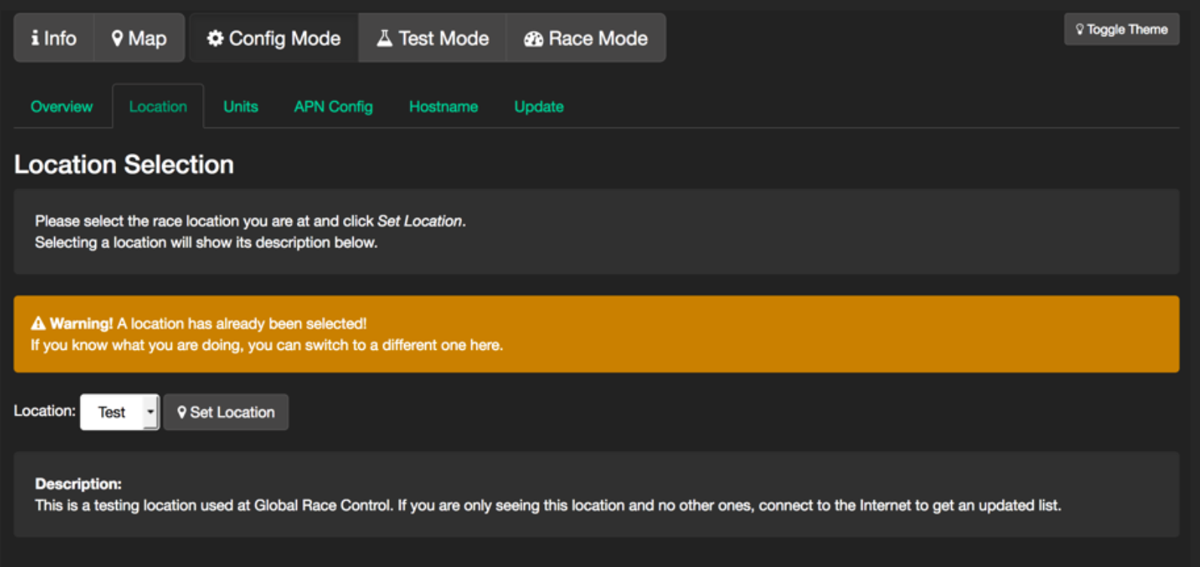Click the "Location:" field label

pyautogui.click(x=44, y=411)
